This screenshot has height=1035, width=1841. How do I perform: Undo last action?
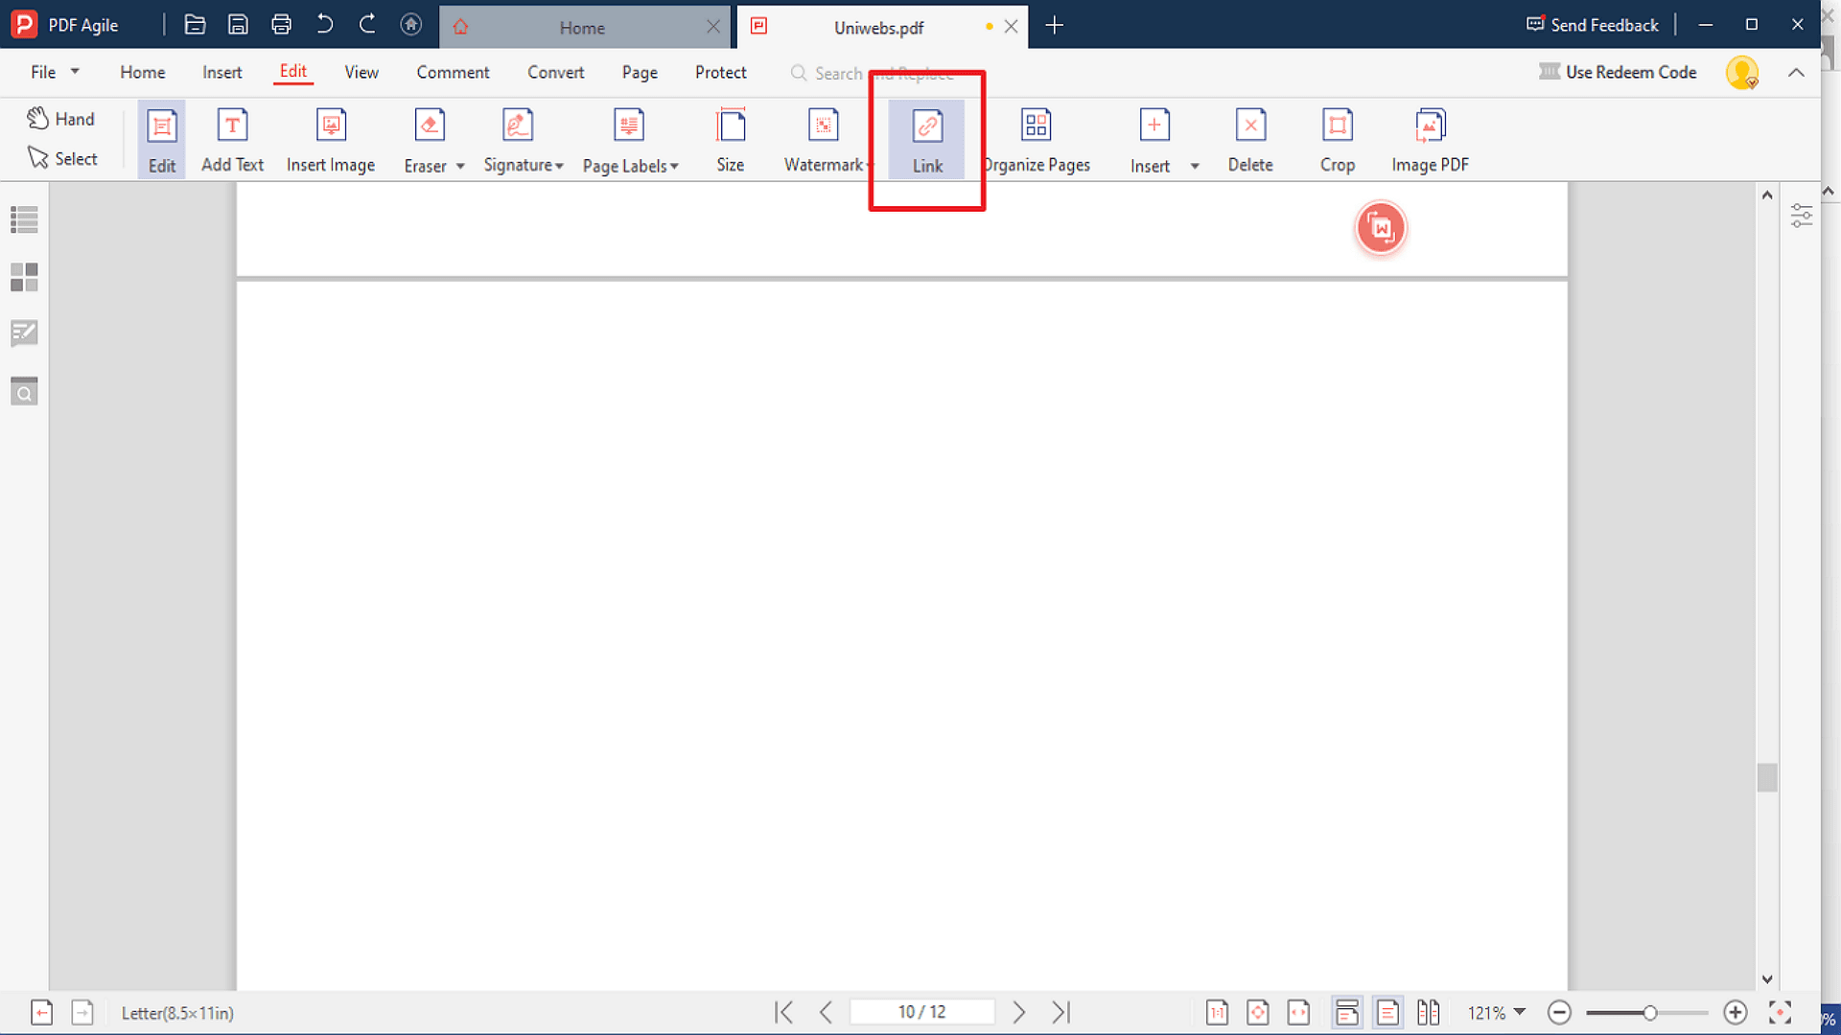pyautogui.click(x=324, y=25)
